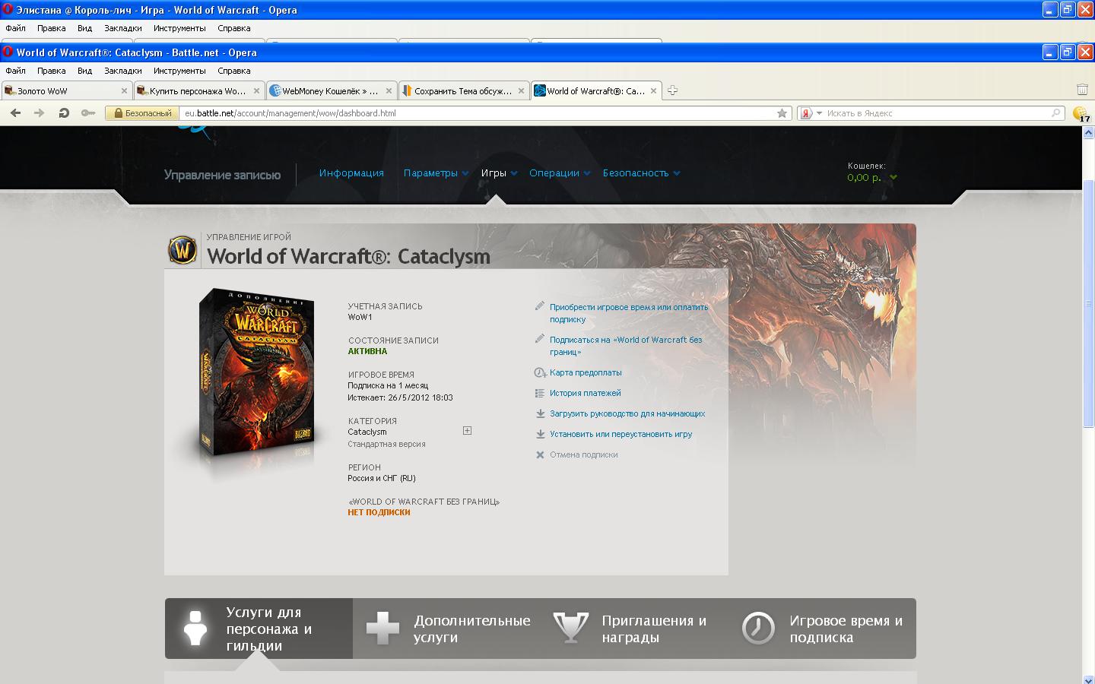Image resolution: width=1095 pixels, height=684 pixels.
Task: Click the АКТИВНА status text
Action: [x=367, y=351]
